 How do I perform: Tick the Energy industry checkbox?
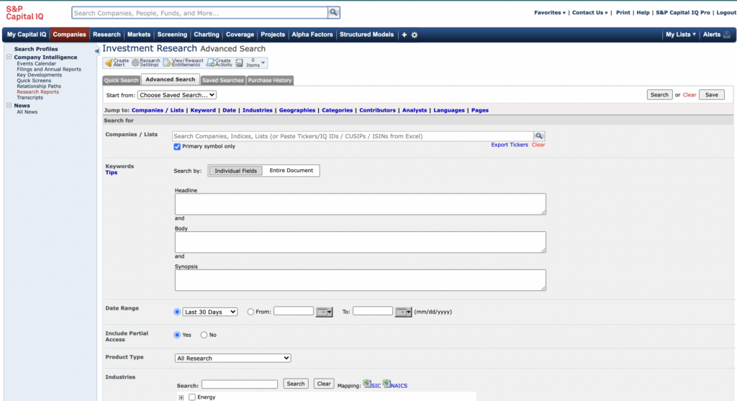pyautogui.click(x=192, y=397)
